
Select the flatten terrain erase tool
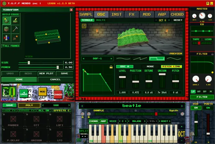point(15,20)
